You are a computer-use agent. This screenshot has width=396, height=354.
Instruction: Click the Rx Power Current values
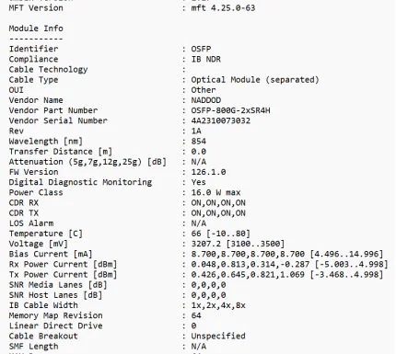(289, 264)
